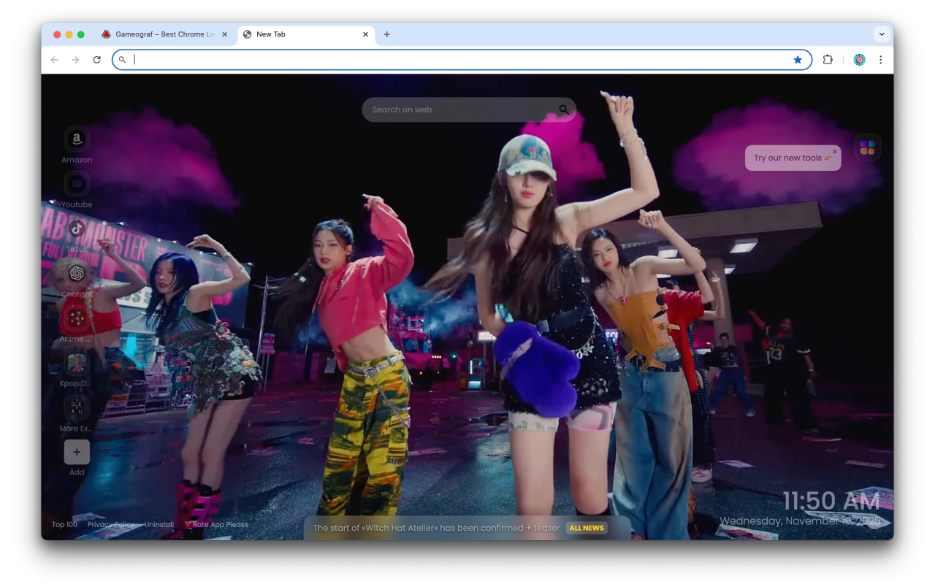Go forward with the browser forward arrow

[x=75, y=60]
